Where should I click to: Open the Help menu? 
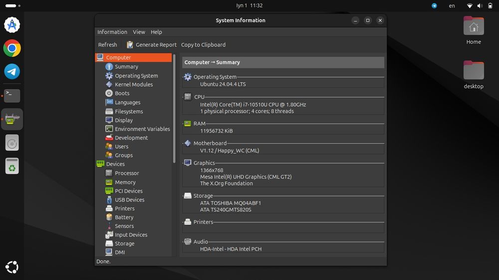[156, 32]
